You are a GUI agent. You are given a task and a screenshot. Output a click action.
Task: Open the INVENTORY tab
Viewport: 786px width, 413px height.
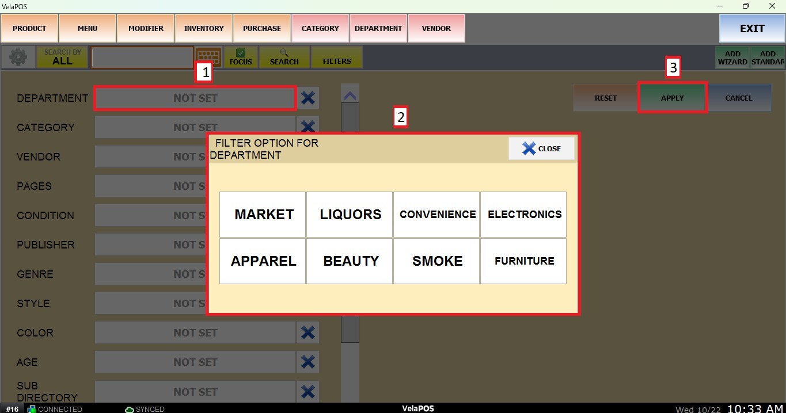(204, 28)
